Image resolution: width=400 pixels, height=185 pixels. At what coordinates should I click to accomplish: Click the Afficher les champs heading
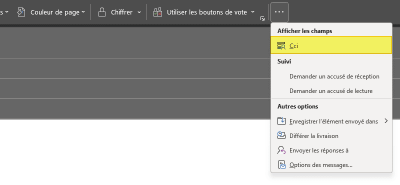[x=304, y=31]
